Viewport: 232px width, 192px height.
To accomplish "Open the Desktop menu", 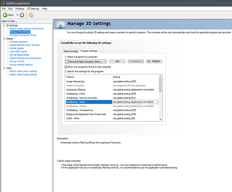I will [x=20, y=8].
